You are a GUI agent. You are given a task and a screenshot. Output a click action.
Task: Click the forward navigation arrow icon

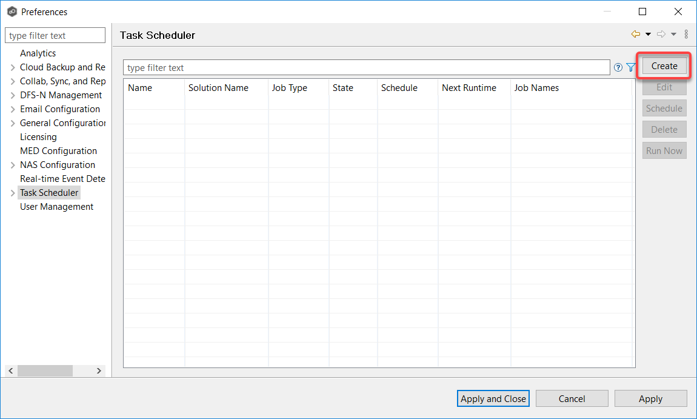661,34
